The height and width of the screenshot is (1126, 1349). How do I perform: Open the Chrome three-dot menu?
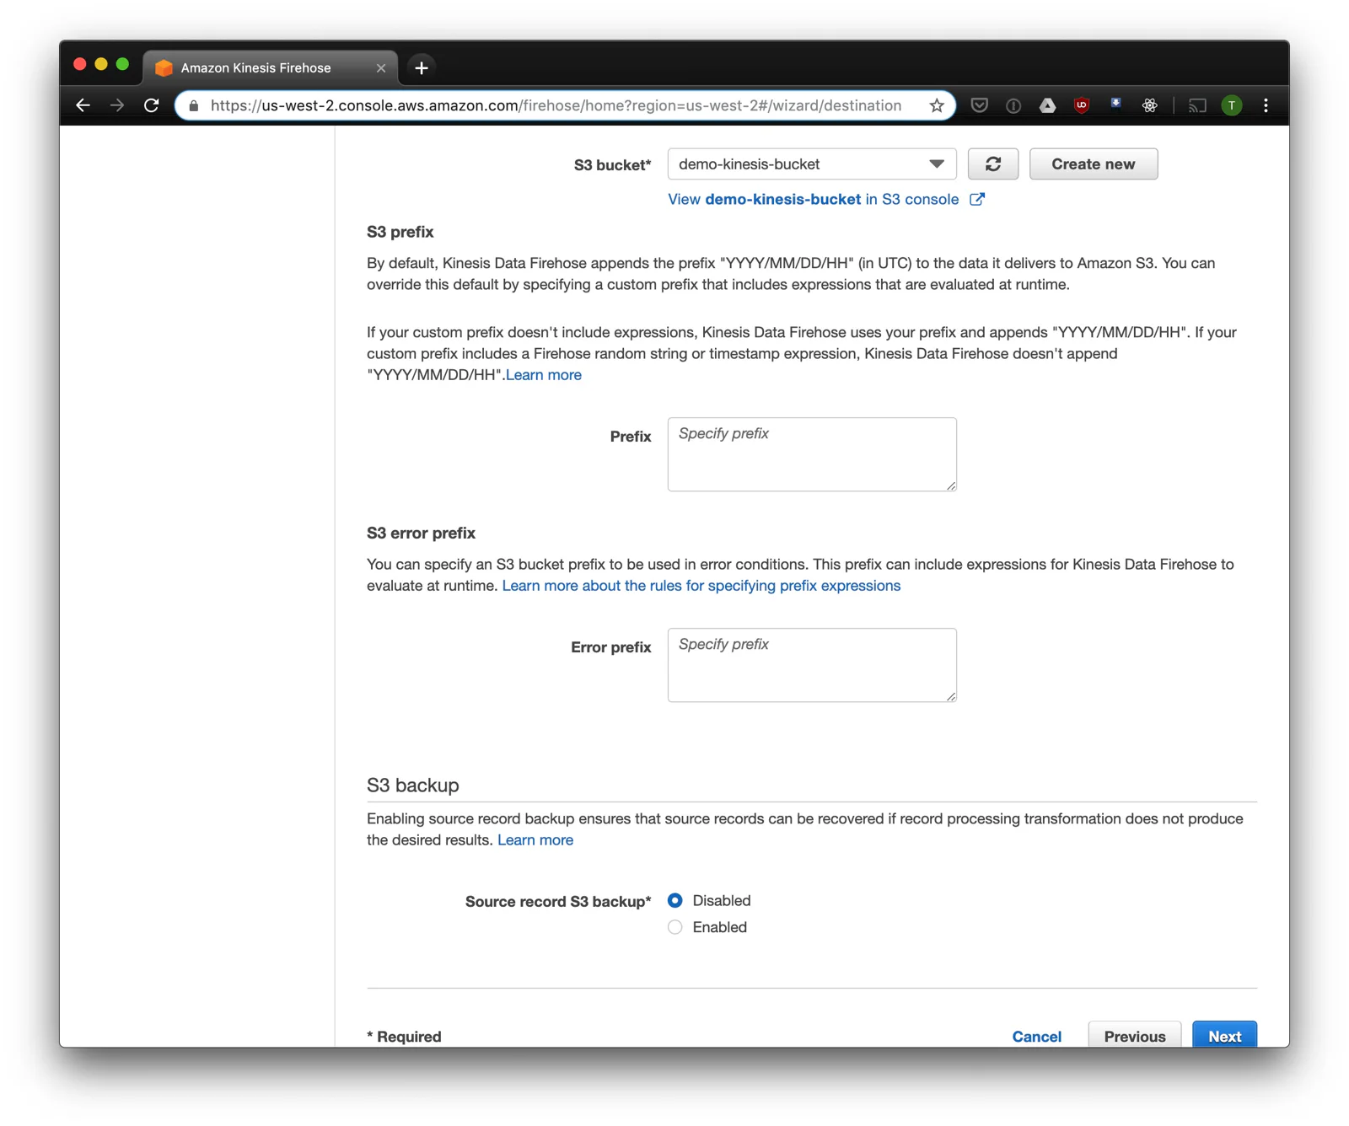pyautogui.click(x=1266, y=105)
